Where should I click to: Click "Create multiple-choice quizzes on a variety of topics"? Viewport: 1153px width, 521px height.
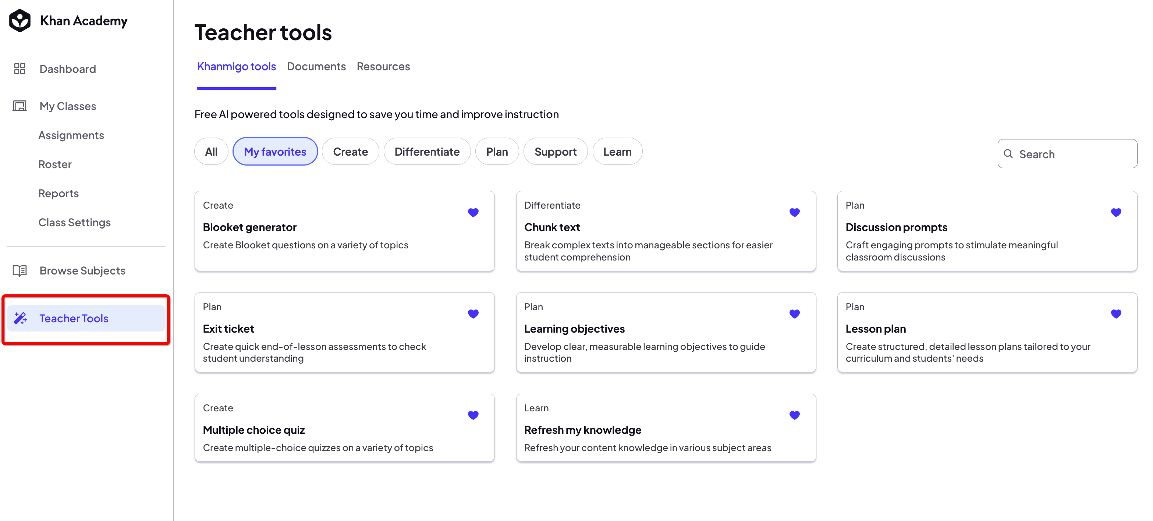318,448
